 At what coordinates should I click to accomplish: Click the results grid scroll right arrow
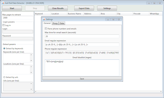click(161, 92)
